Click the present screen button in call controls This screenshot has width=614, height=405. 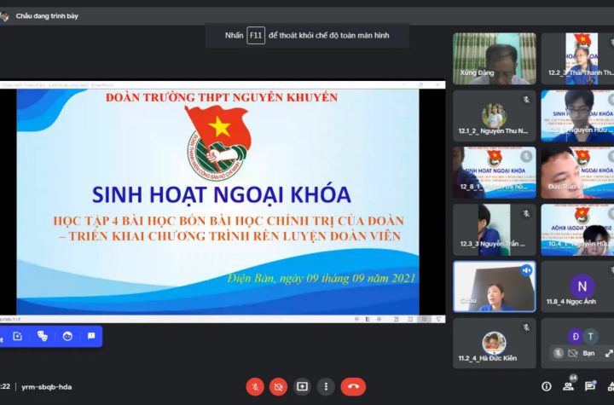pos(302,387)
